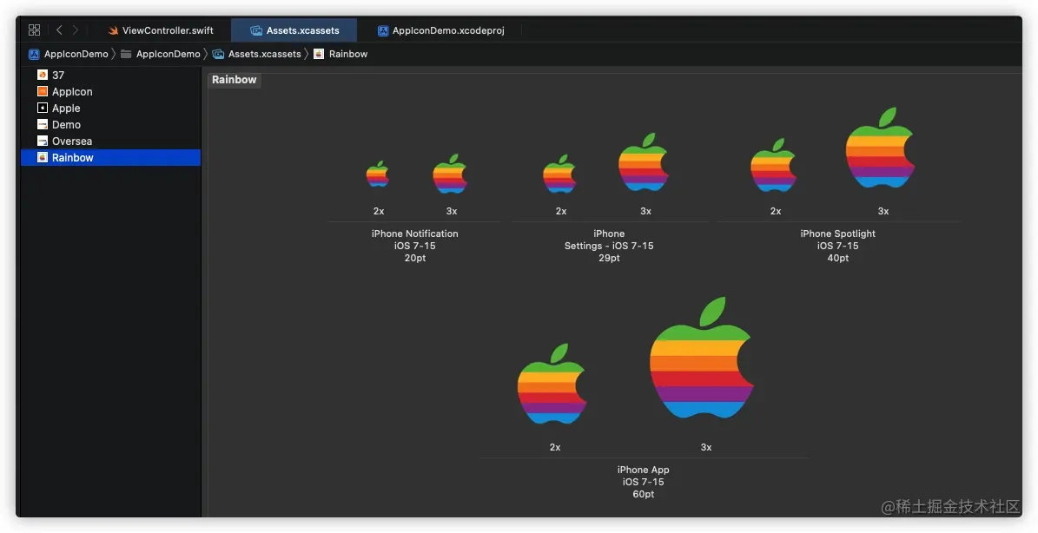Screen dimensions: 1038x533
Task: Select the Oversea asset in sidebar
Action: 110,141
